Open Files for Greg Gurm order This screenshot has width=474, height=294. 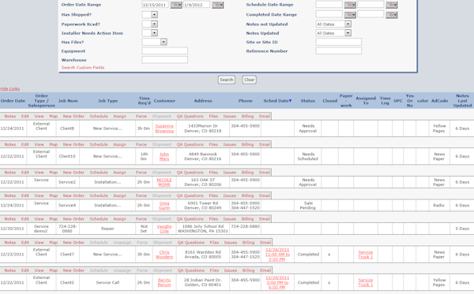click(213, 195)
